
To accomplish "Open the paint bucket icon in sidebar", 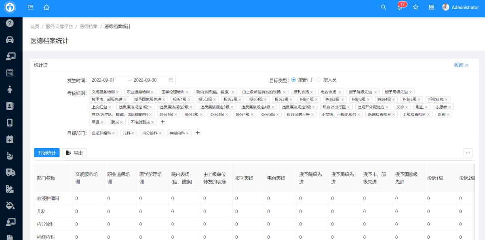I will (x=10, y=205).
